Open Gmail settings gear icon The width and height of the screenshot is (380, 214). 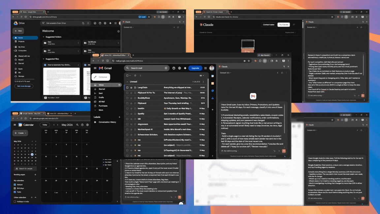coord(179,68)
